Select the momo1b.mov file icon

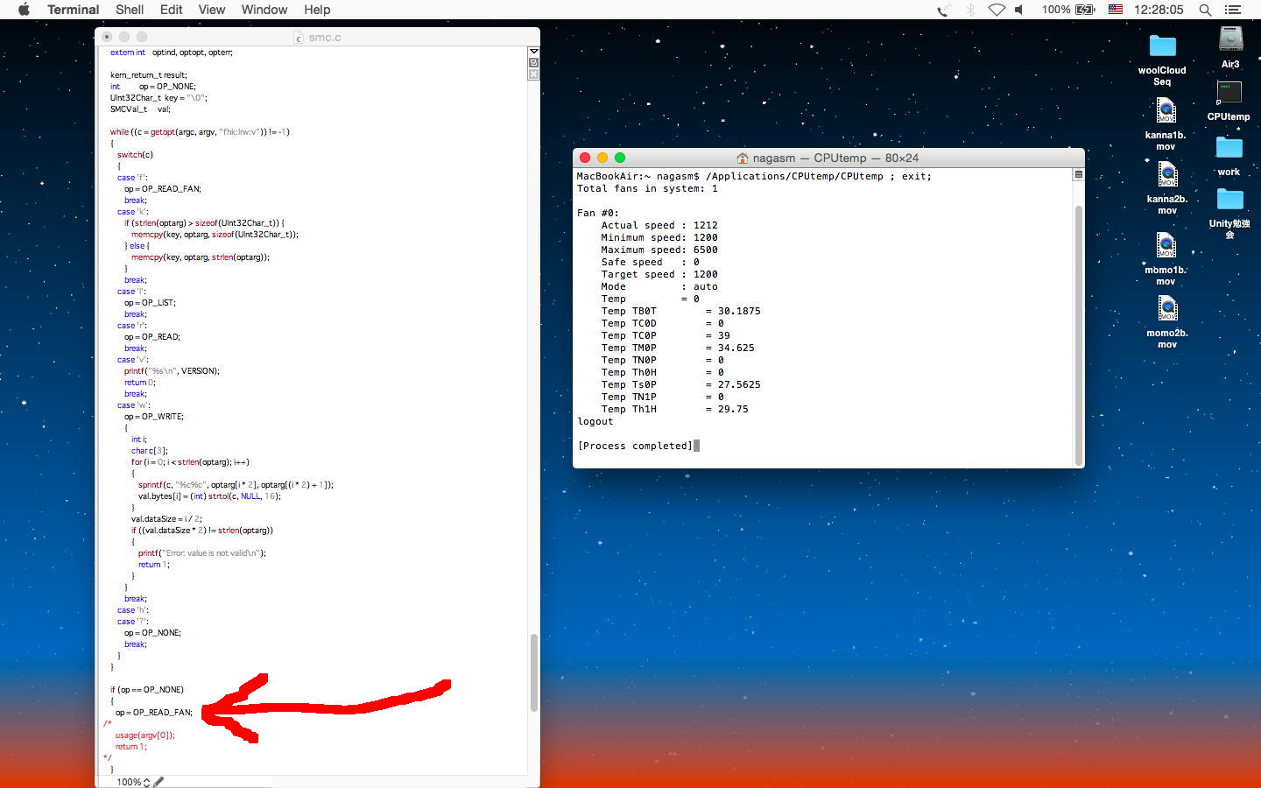[x=1166, y=246]
